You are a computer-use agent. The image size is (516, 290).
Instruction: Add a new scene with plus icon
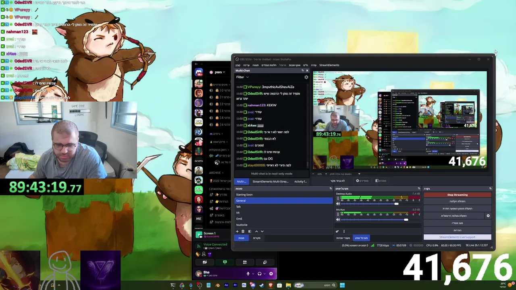[237, 231]
